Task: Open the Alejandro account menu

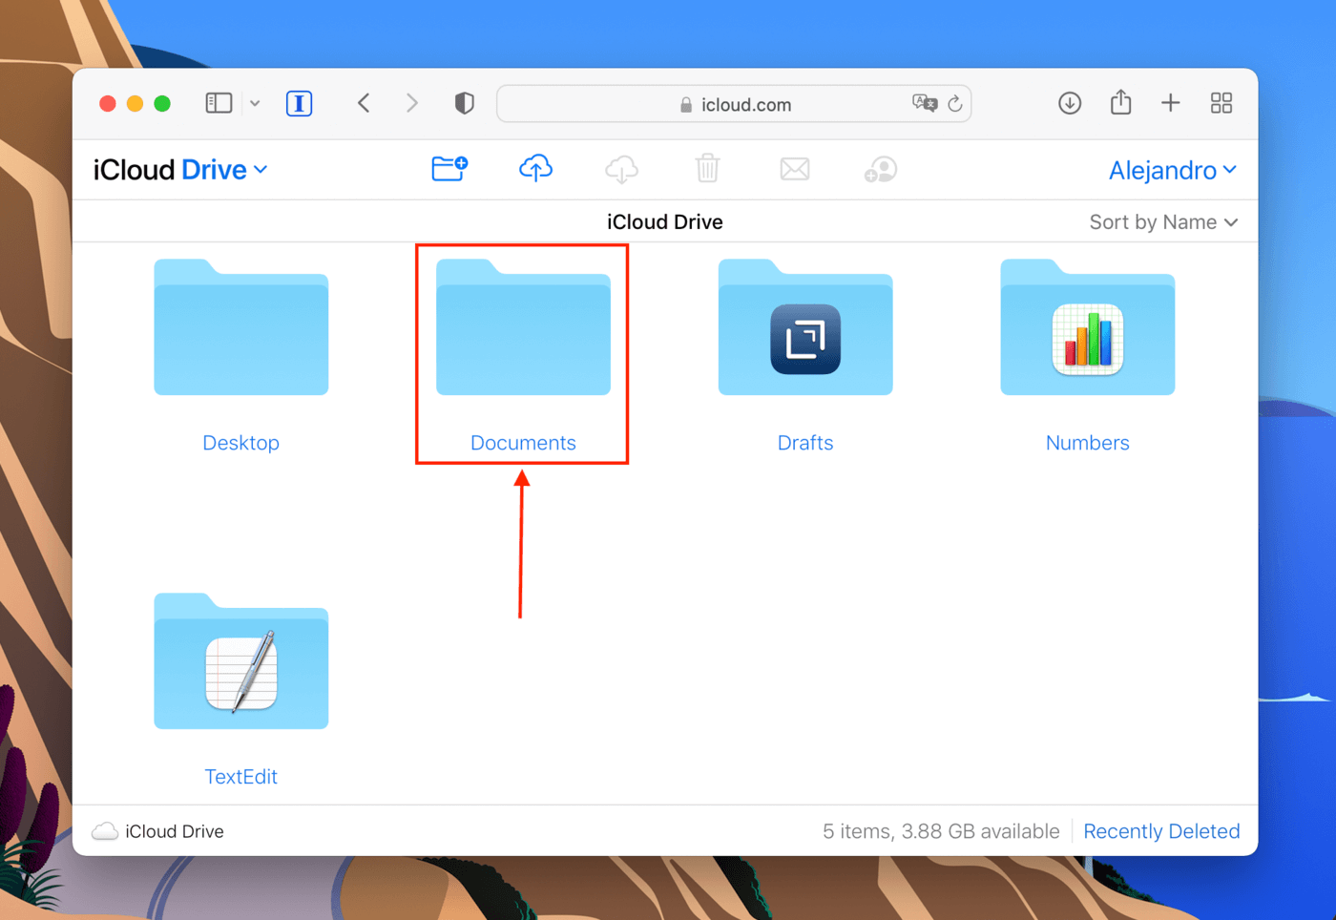Action: click(x=1173, y=171)
